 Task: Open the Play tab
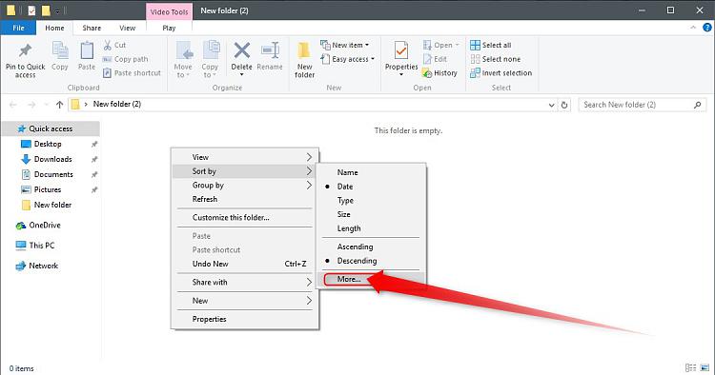pos(169,28)
